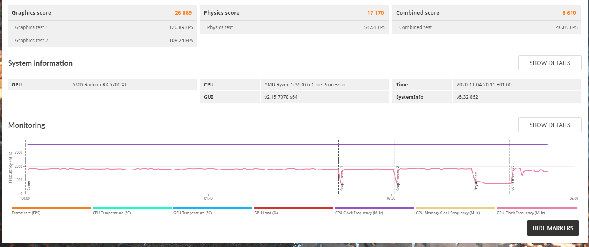Click the Demo marker on the chart
Image resolution: width=589 pixels, height=247 pixels.
(x=29, y=186)
